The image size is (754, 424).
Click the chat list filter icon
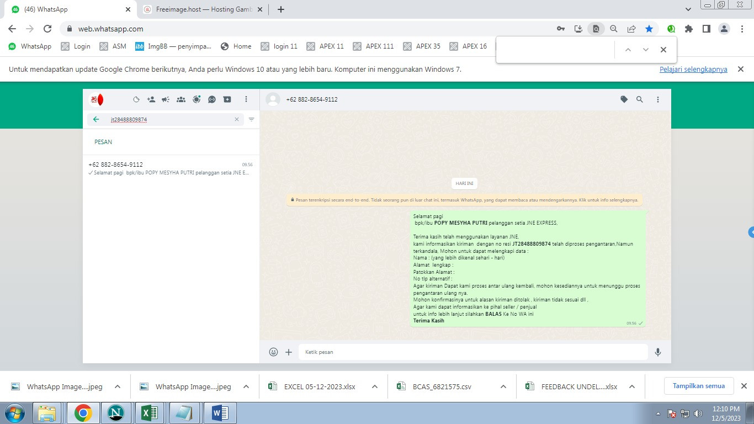click(252, 119)
